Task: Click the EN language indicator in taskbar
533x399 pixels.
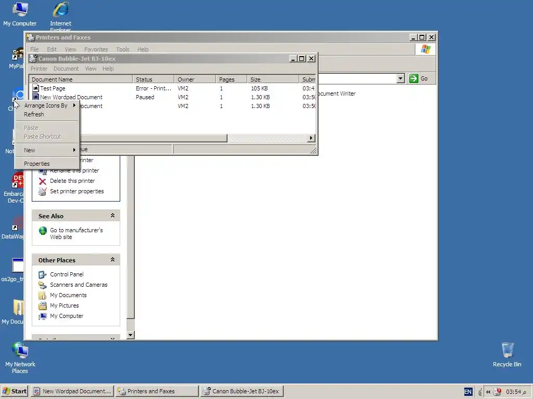Action: click(x=468, y=392)
